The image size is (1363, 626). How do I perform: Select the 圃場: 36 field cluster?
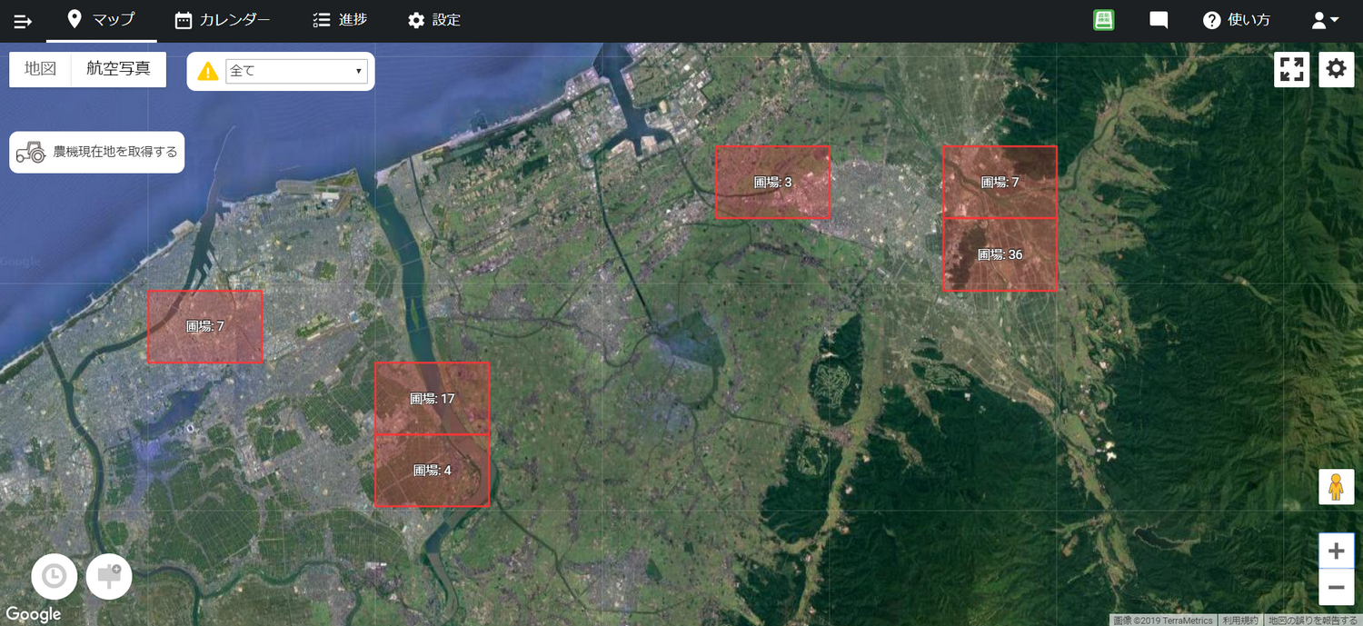(x=1000, y=254)
